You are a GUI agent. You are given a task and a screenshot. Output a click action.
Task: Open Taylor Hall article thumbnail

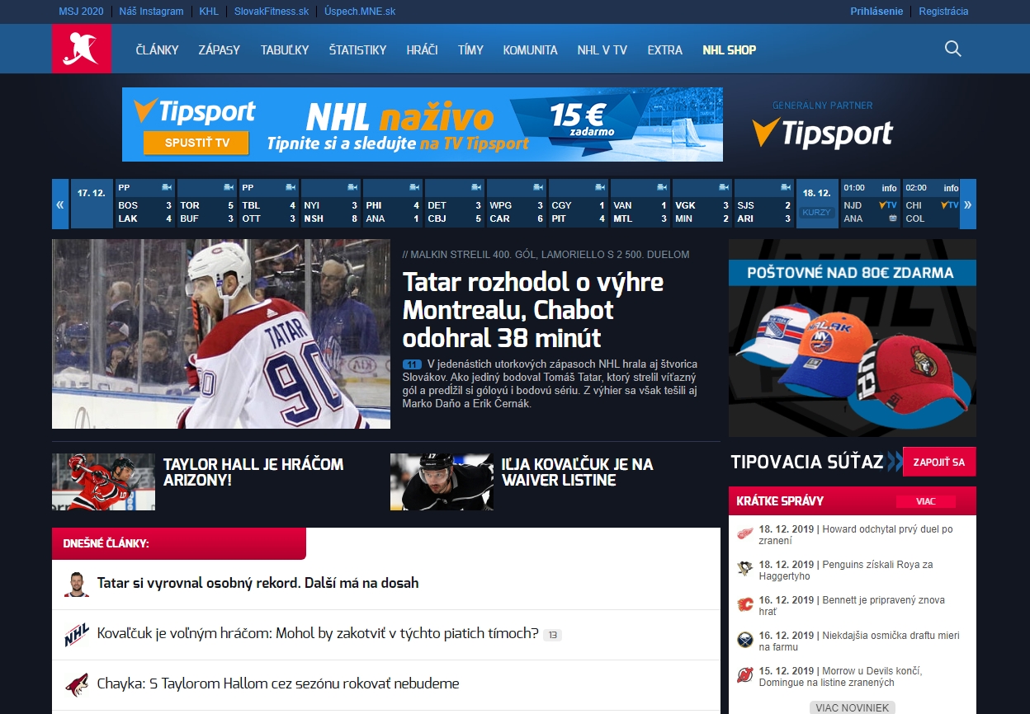pyautogui.click(x=103, y=481)
